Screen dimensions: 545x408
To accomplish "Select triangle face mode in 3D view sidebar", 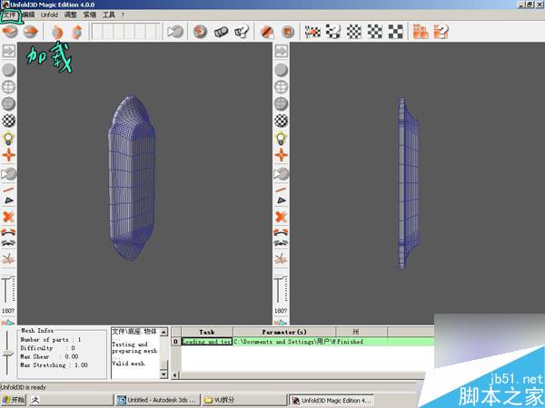I will (x=9, y=200).
